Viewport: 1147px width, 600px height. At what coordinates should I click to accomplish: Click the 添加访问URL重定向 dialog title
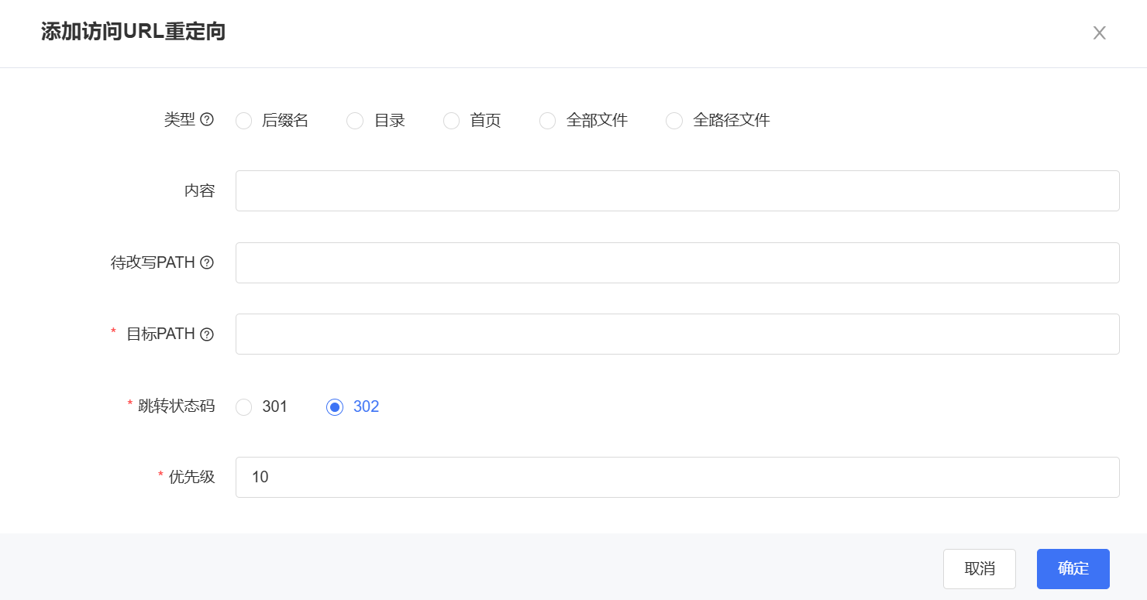(x=133, y=32)
